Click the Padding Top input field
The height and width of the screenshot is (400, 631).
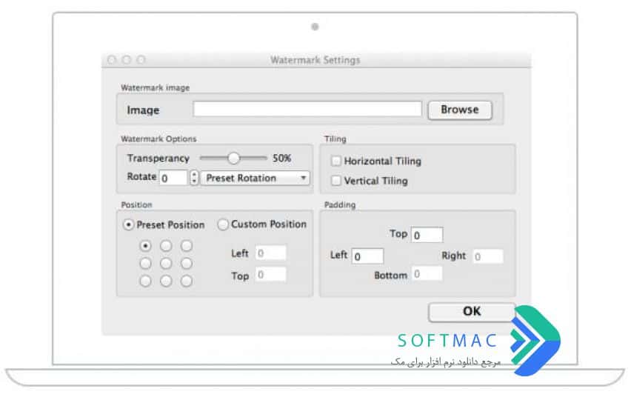coord(427,235)
